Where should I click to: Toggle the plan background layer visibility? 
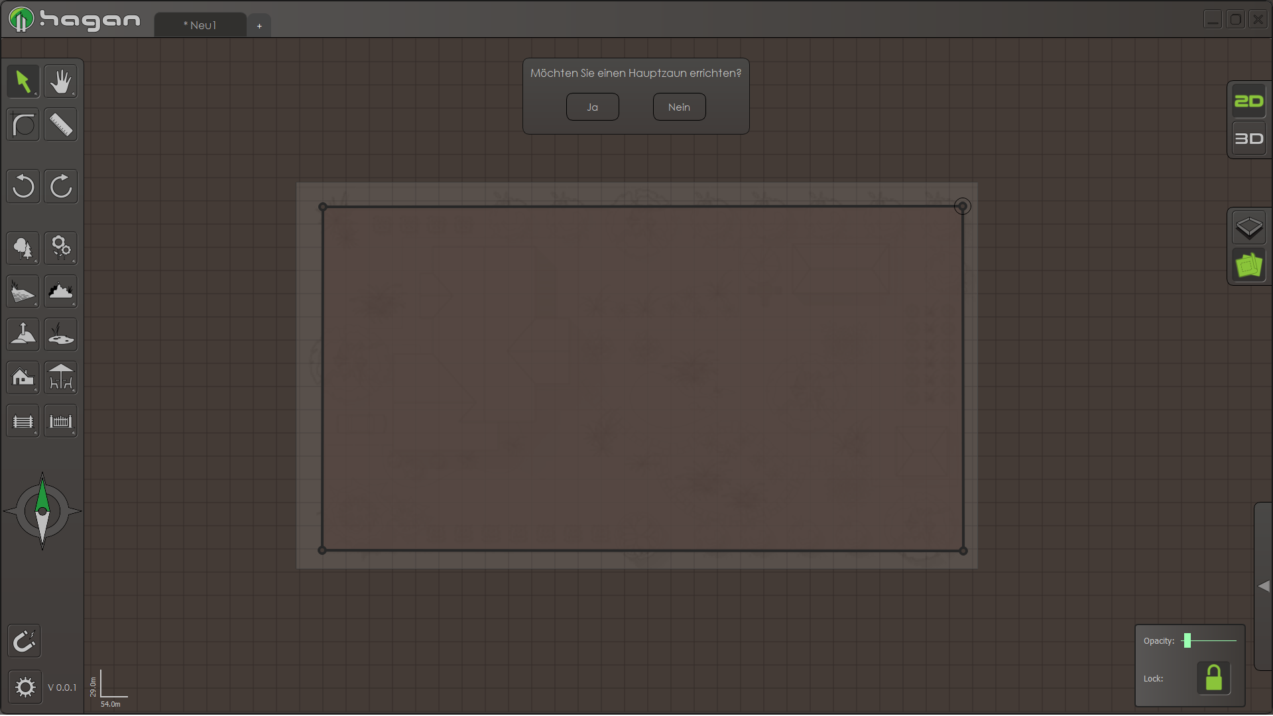(x=1248, y=265)
